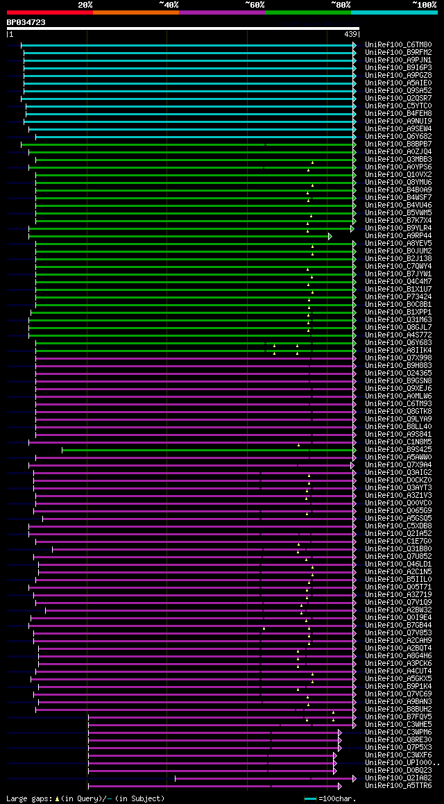Open hit UniRef100_C7QWY4
Image resolution: width=444 pixels, height=804 pixels.
(398, 267)
